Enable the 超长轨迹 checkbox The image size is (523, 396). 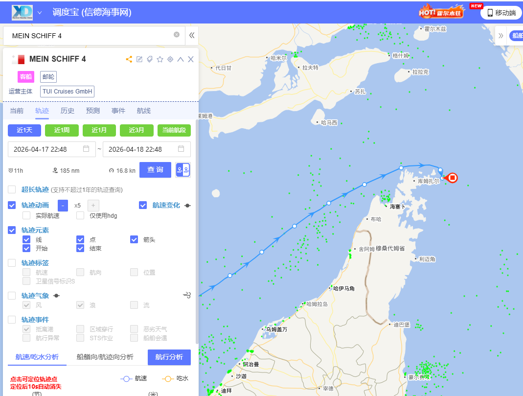pyautogui.click(x=12, y=189)
